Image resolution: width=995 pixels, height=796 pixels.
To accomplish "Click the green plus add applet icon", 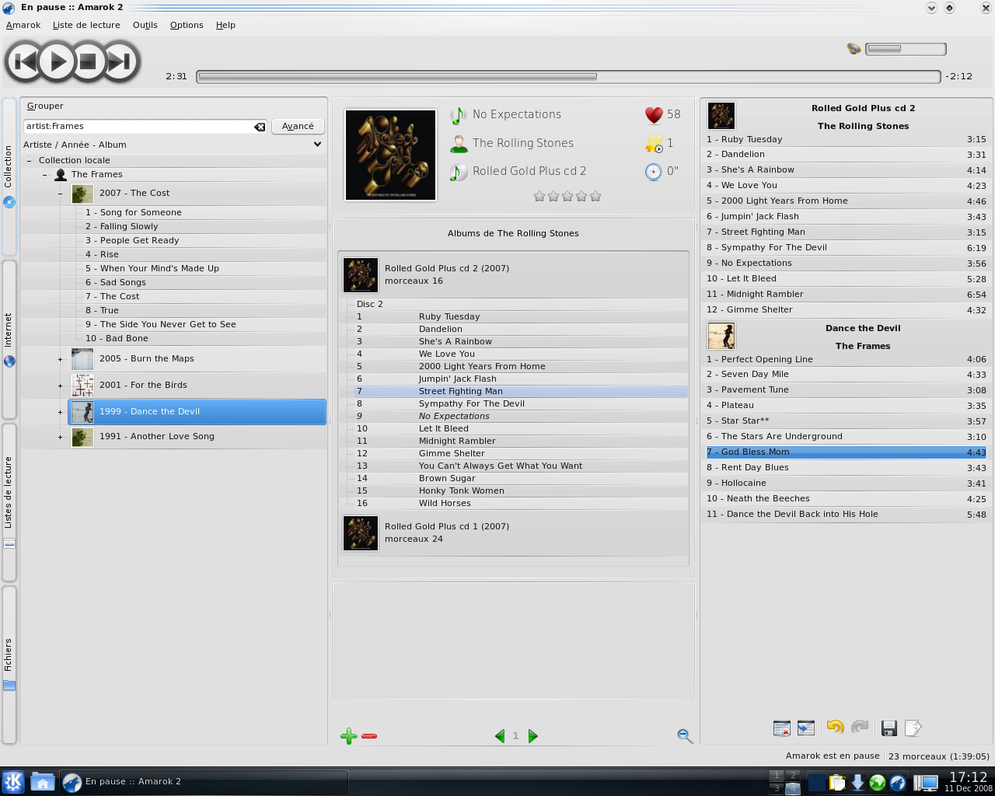I will (348, 736).
